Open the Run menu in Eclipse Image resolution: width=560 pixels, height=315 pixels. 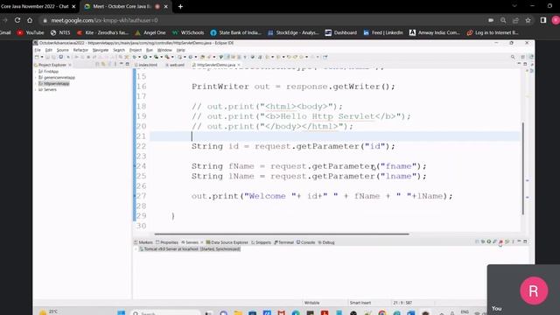pos(150,51)
